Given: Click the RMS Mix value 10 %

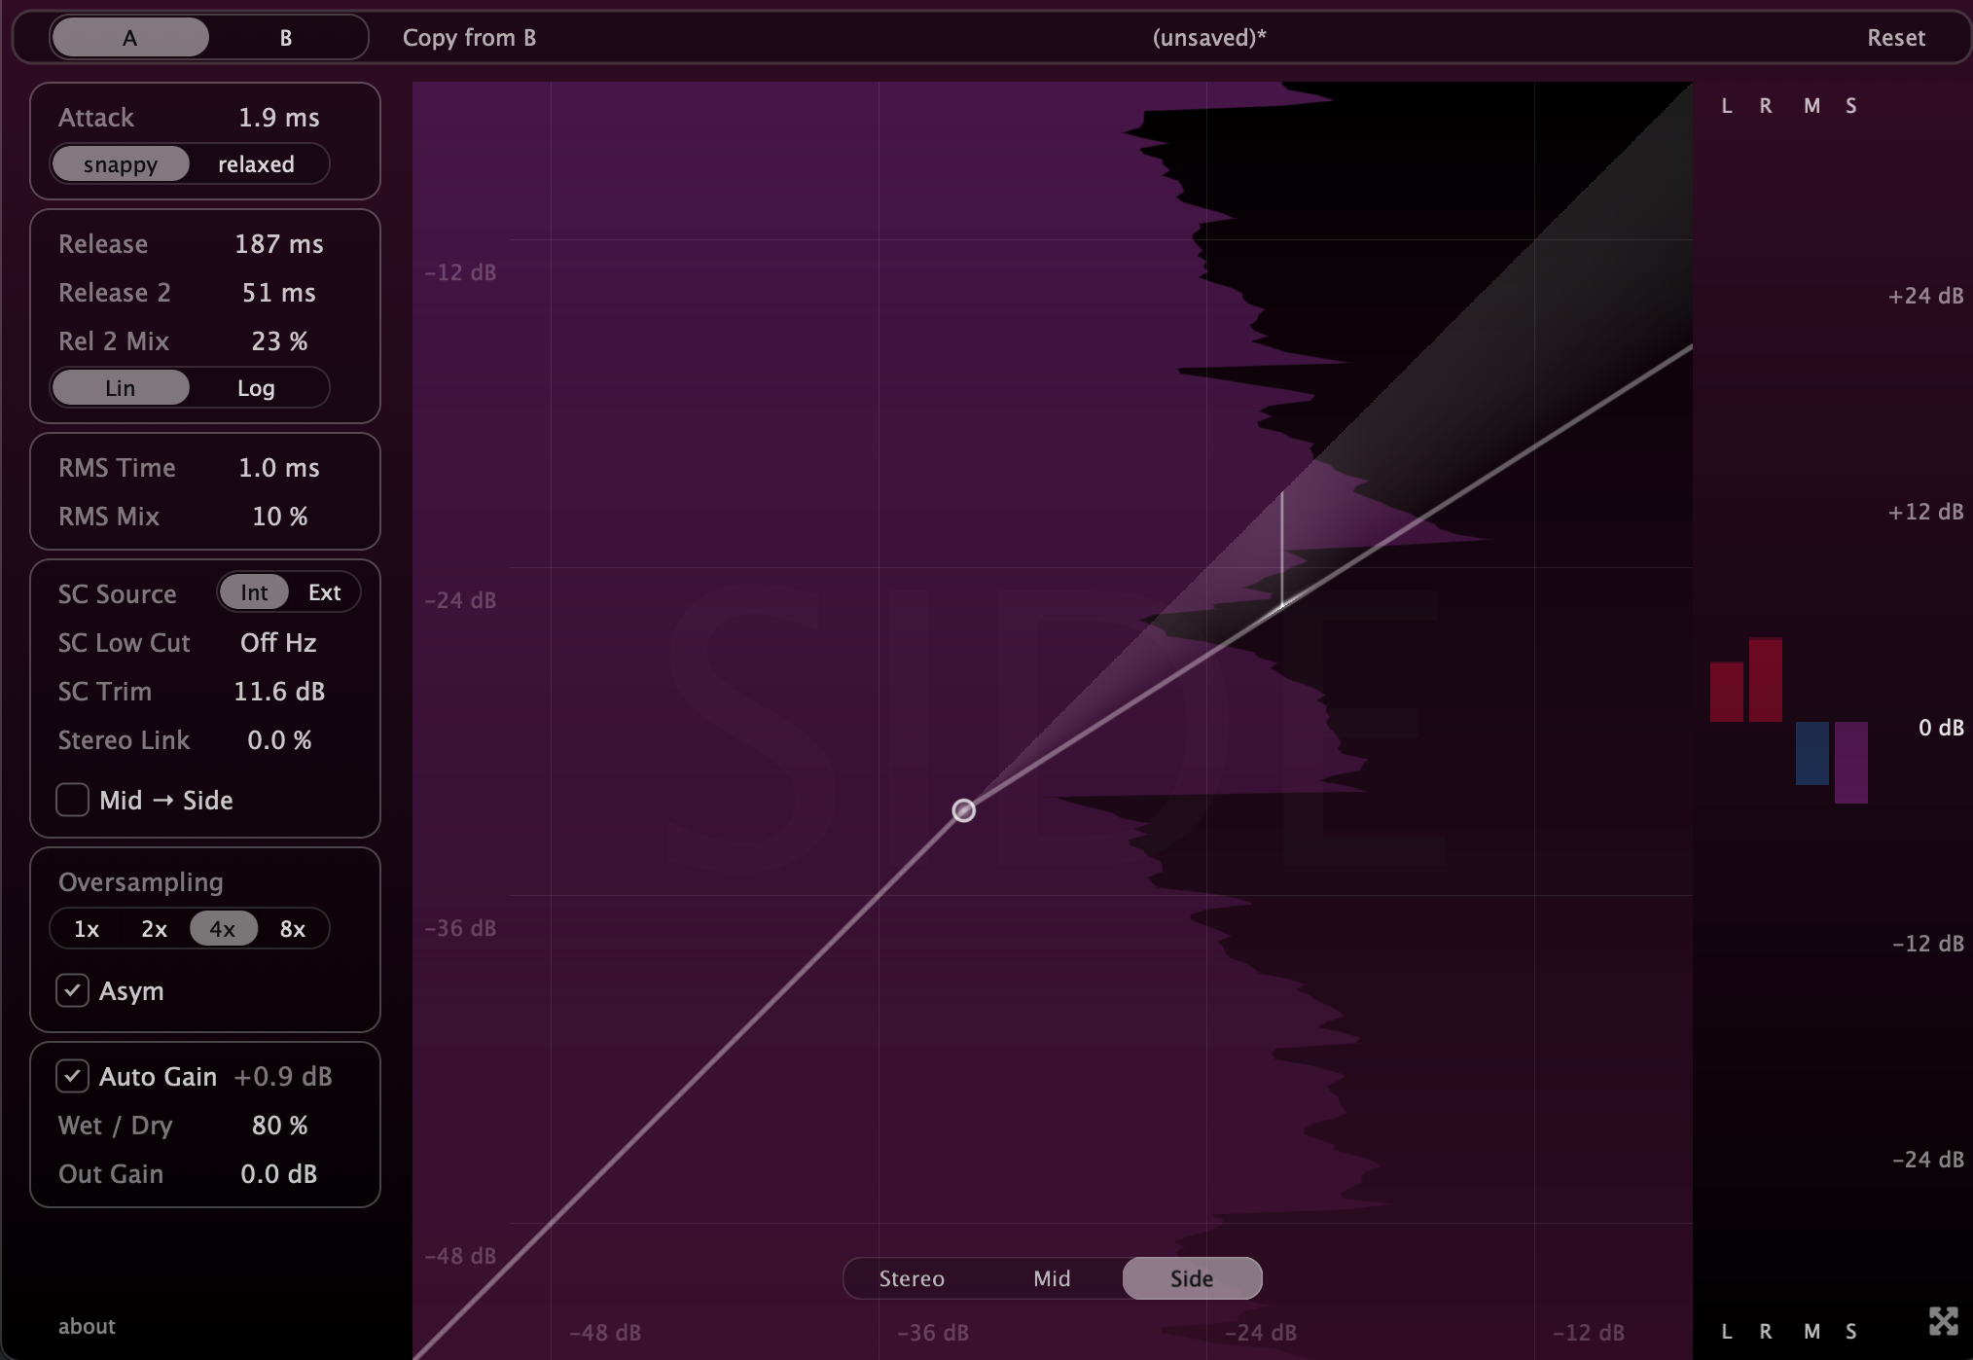Looking at the screenshot, I should pyautogui.click(x=279, y=517).
